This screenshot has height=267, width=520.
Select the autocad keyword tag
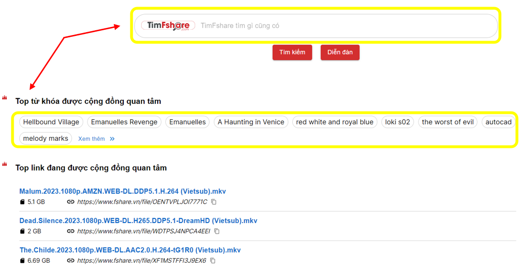pyautogui.click(x=498, y=122)
